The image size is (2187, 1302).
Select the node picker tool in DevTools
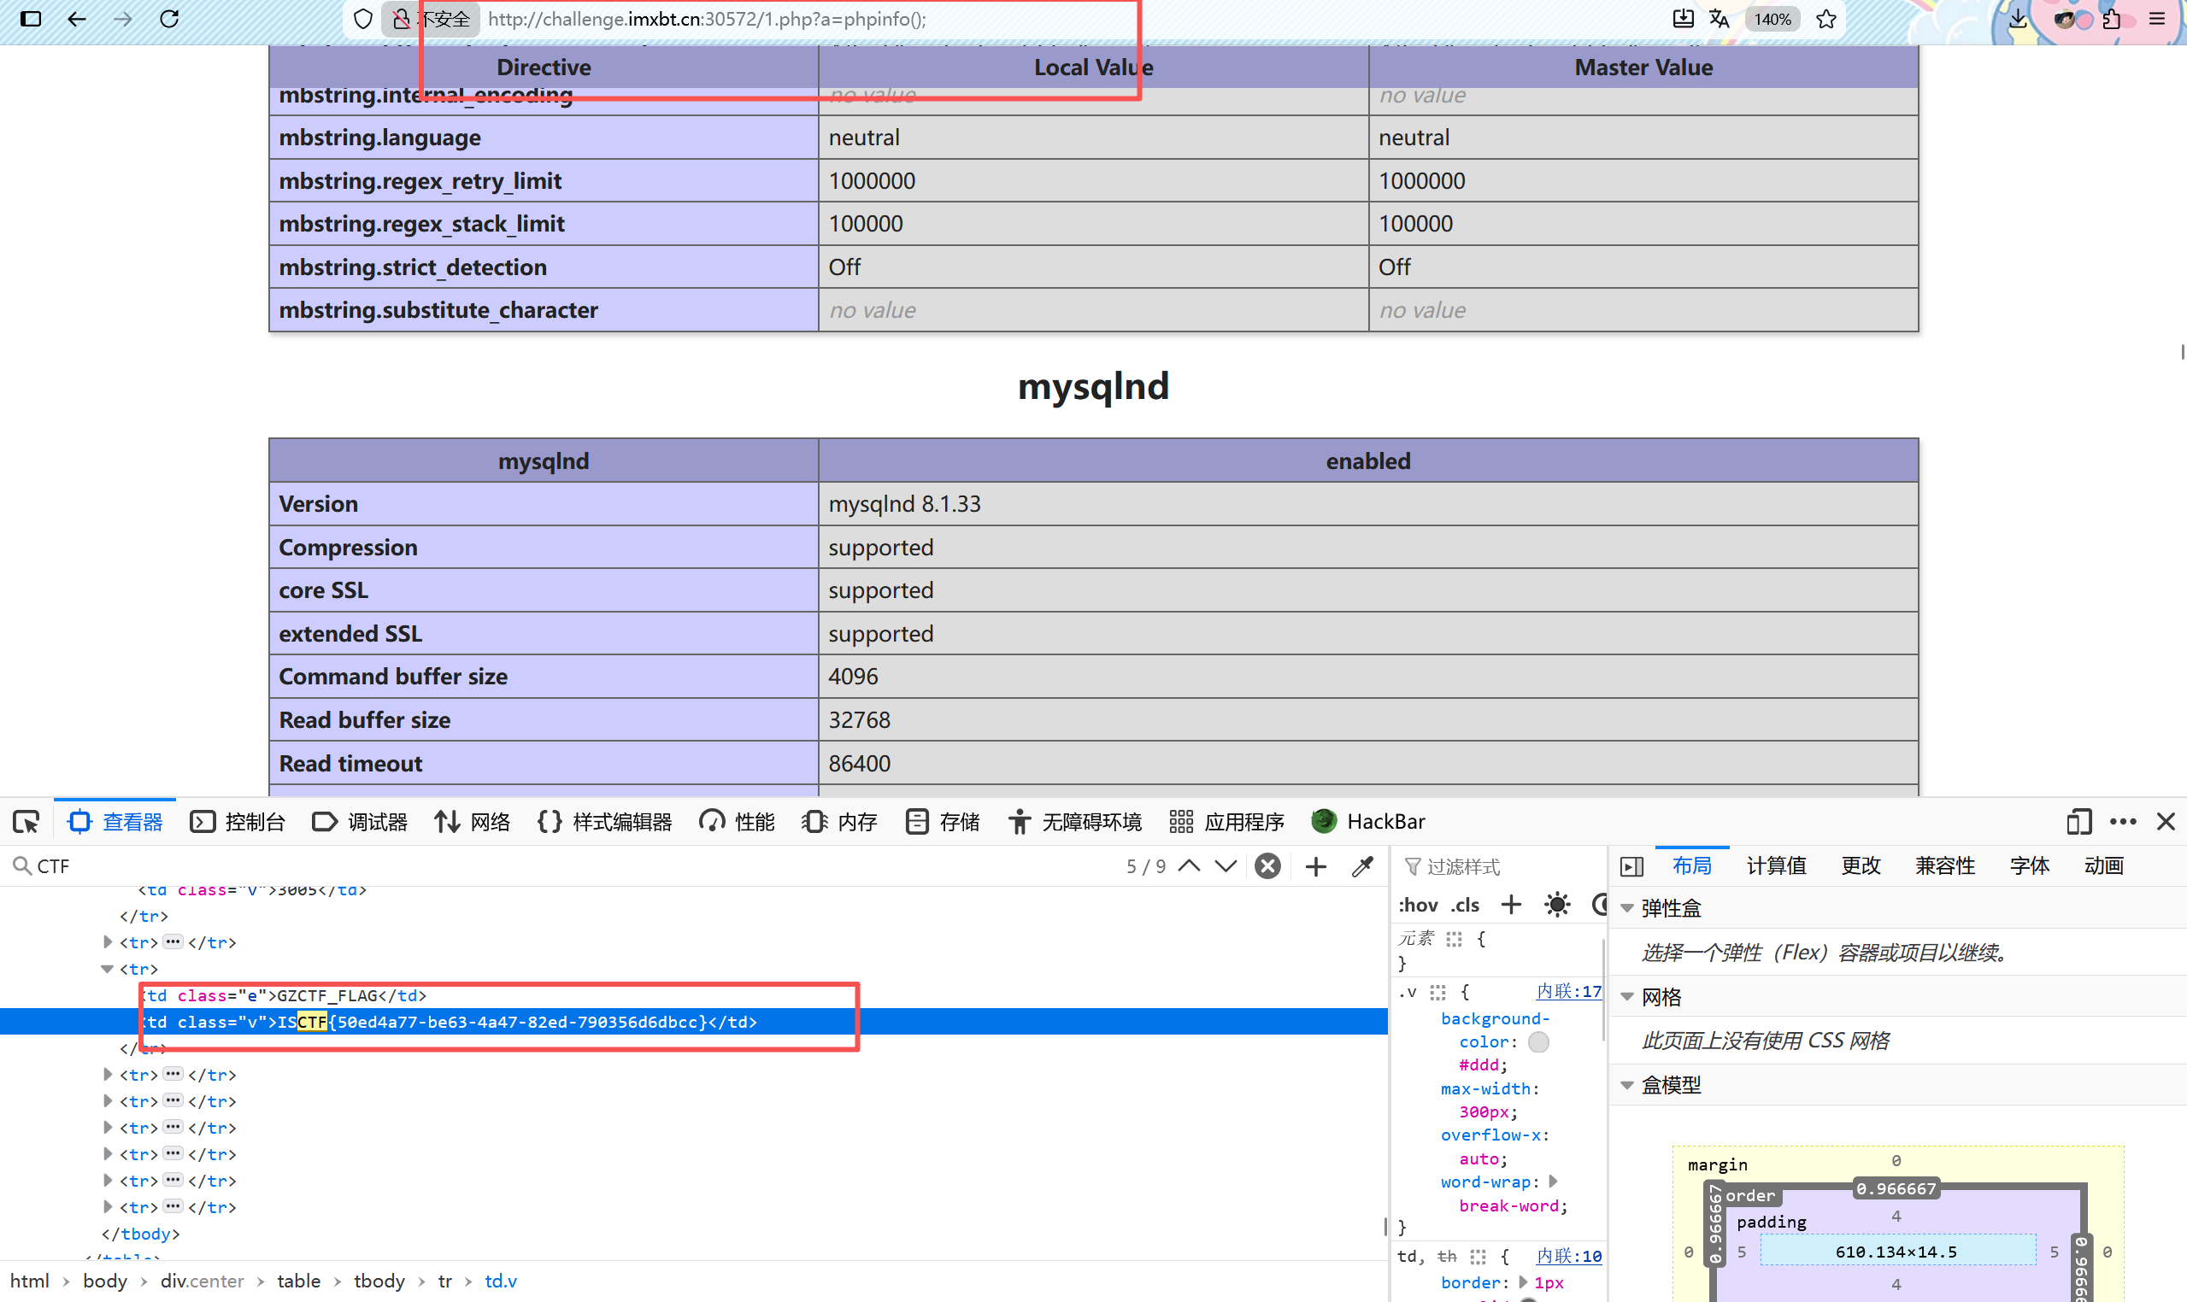pyautogui.click(x=26, y=821)
